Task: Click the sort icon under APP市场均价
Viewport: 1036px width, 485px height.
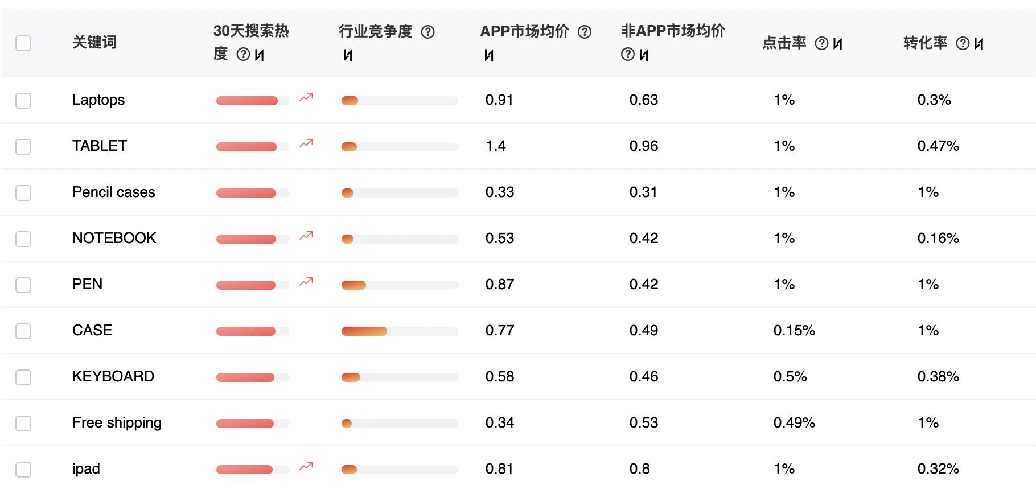Action: 489,55
